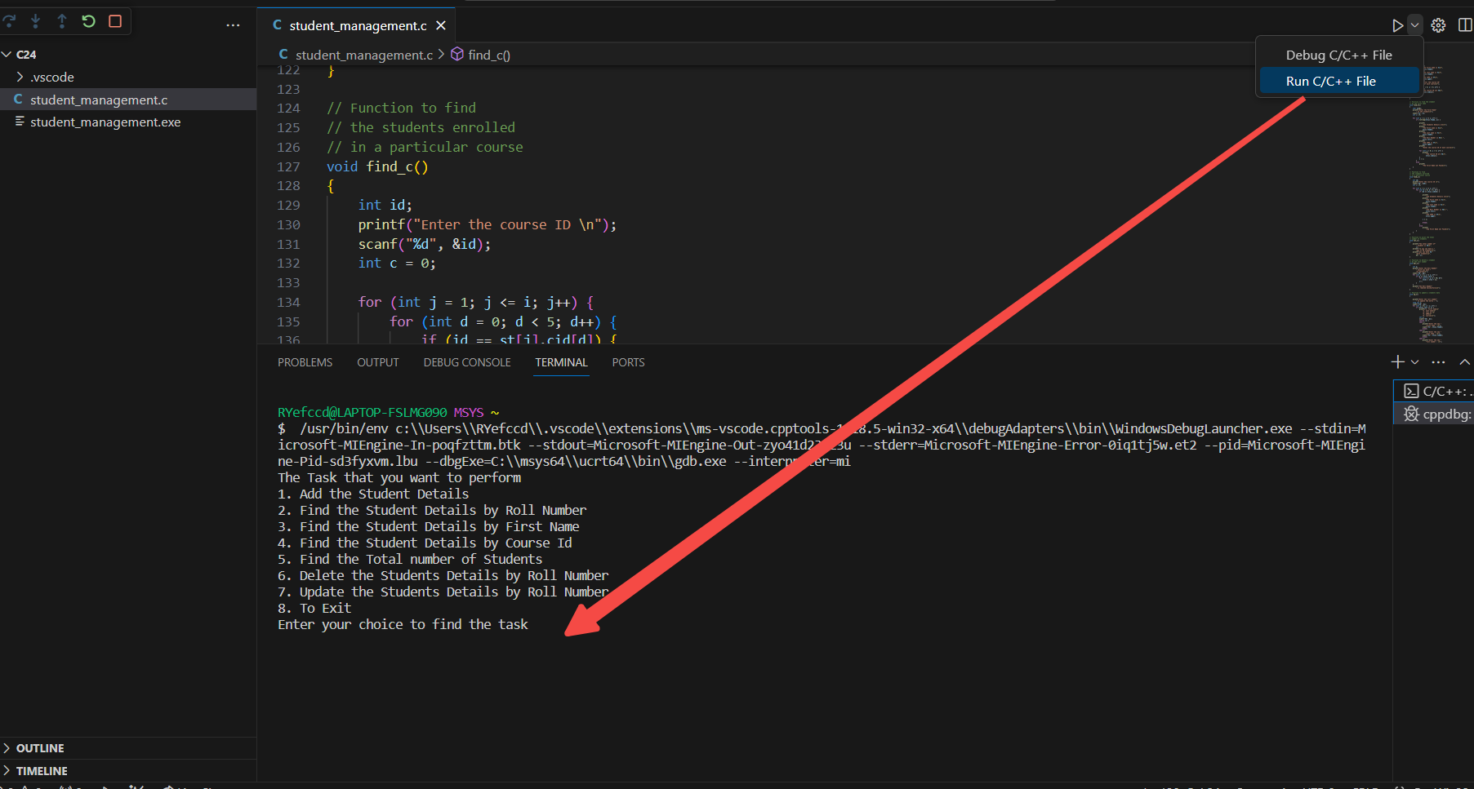
Task: Stop the debug session
Action: coord(115,21)
